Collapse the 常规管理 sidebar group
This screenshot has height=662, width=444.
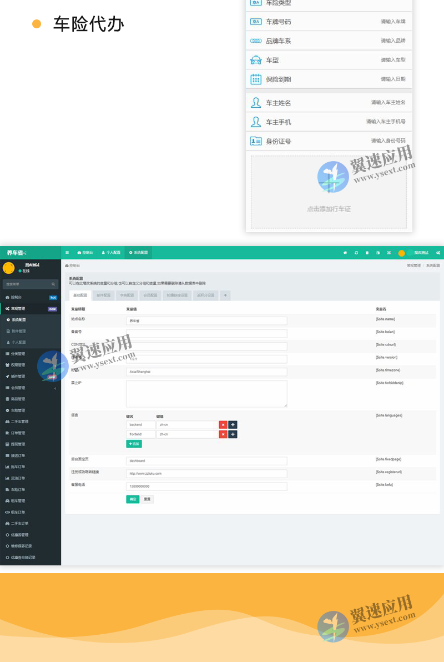pos(30,309)
